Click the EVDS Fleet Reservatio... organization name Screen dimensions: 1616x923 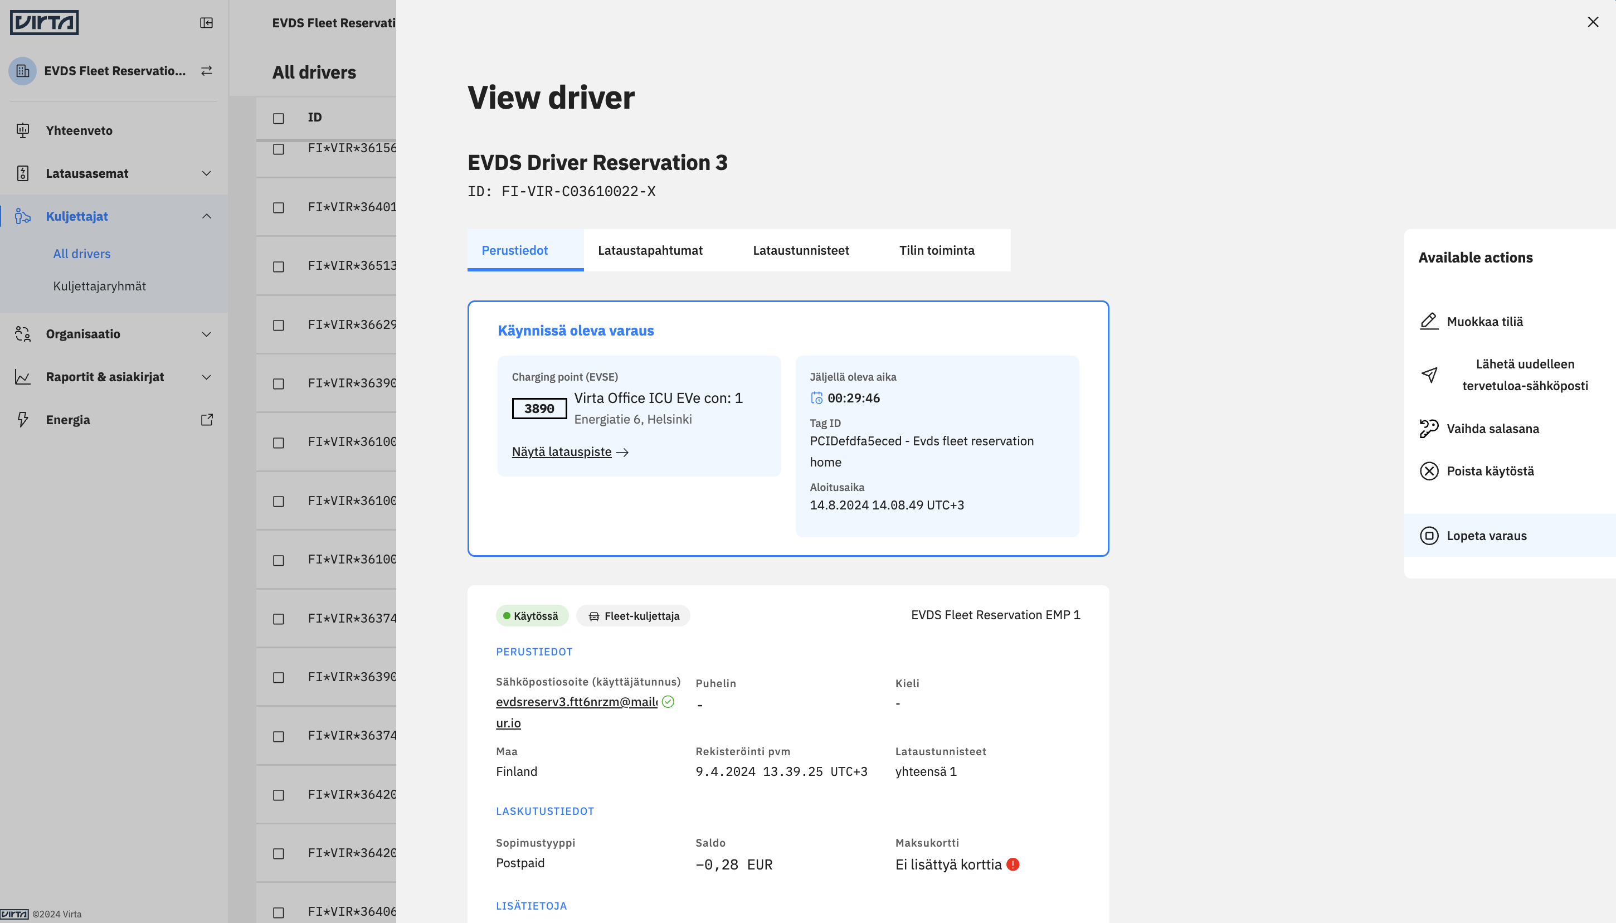tap(115, 71)
